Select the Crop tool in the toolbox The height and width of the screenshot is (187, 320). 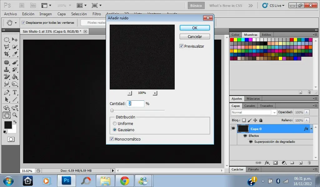pos(6,54)
